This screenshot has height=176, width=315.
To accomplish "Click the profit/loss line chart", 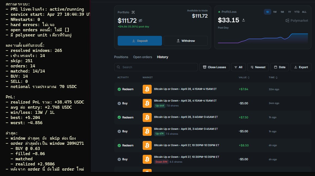I will pyautogui.click(x=263, y=38).
